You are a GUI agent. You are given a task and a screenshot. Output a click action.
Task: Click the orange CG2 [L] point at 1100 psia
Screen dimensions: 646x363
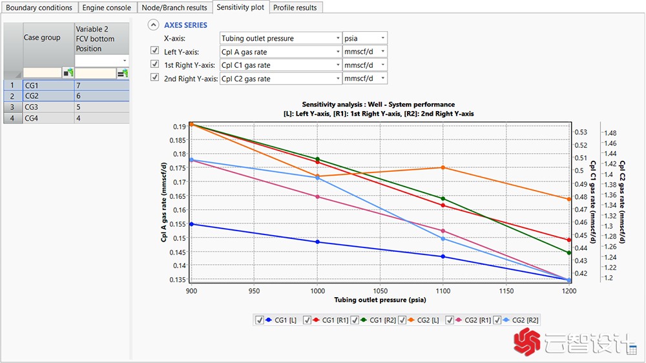click(443, 168)
